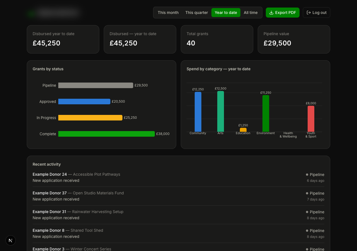Screen dimensions: 357x251
Task: Open the Example Donor 31 activity entry
Action: point(178,215)
